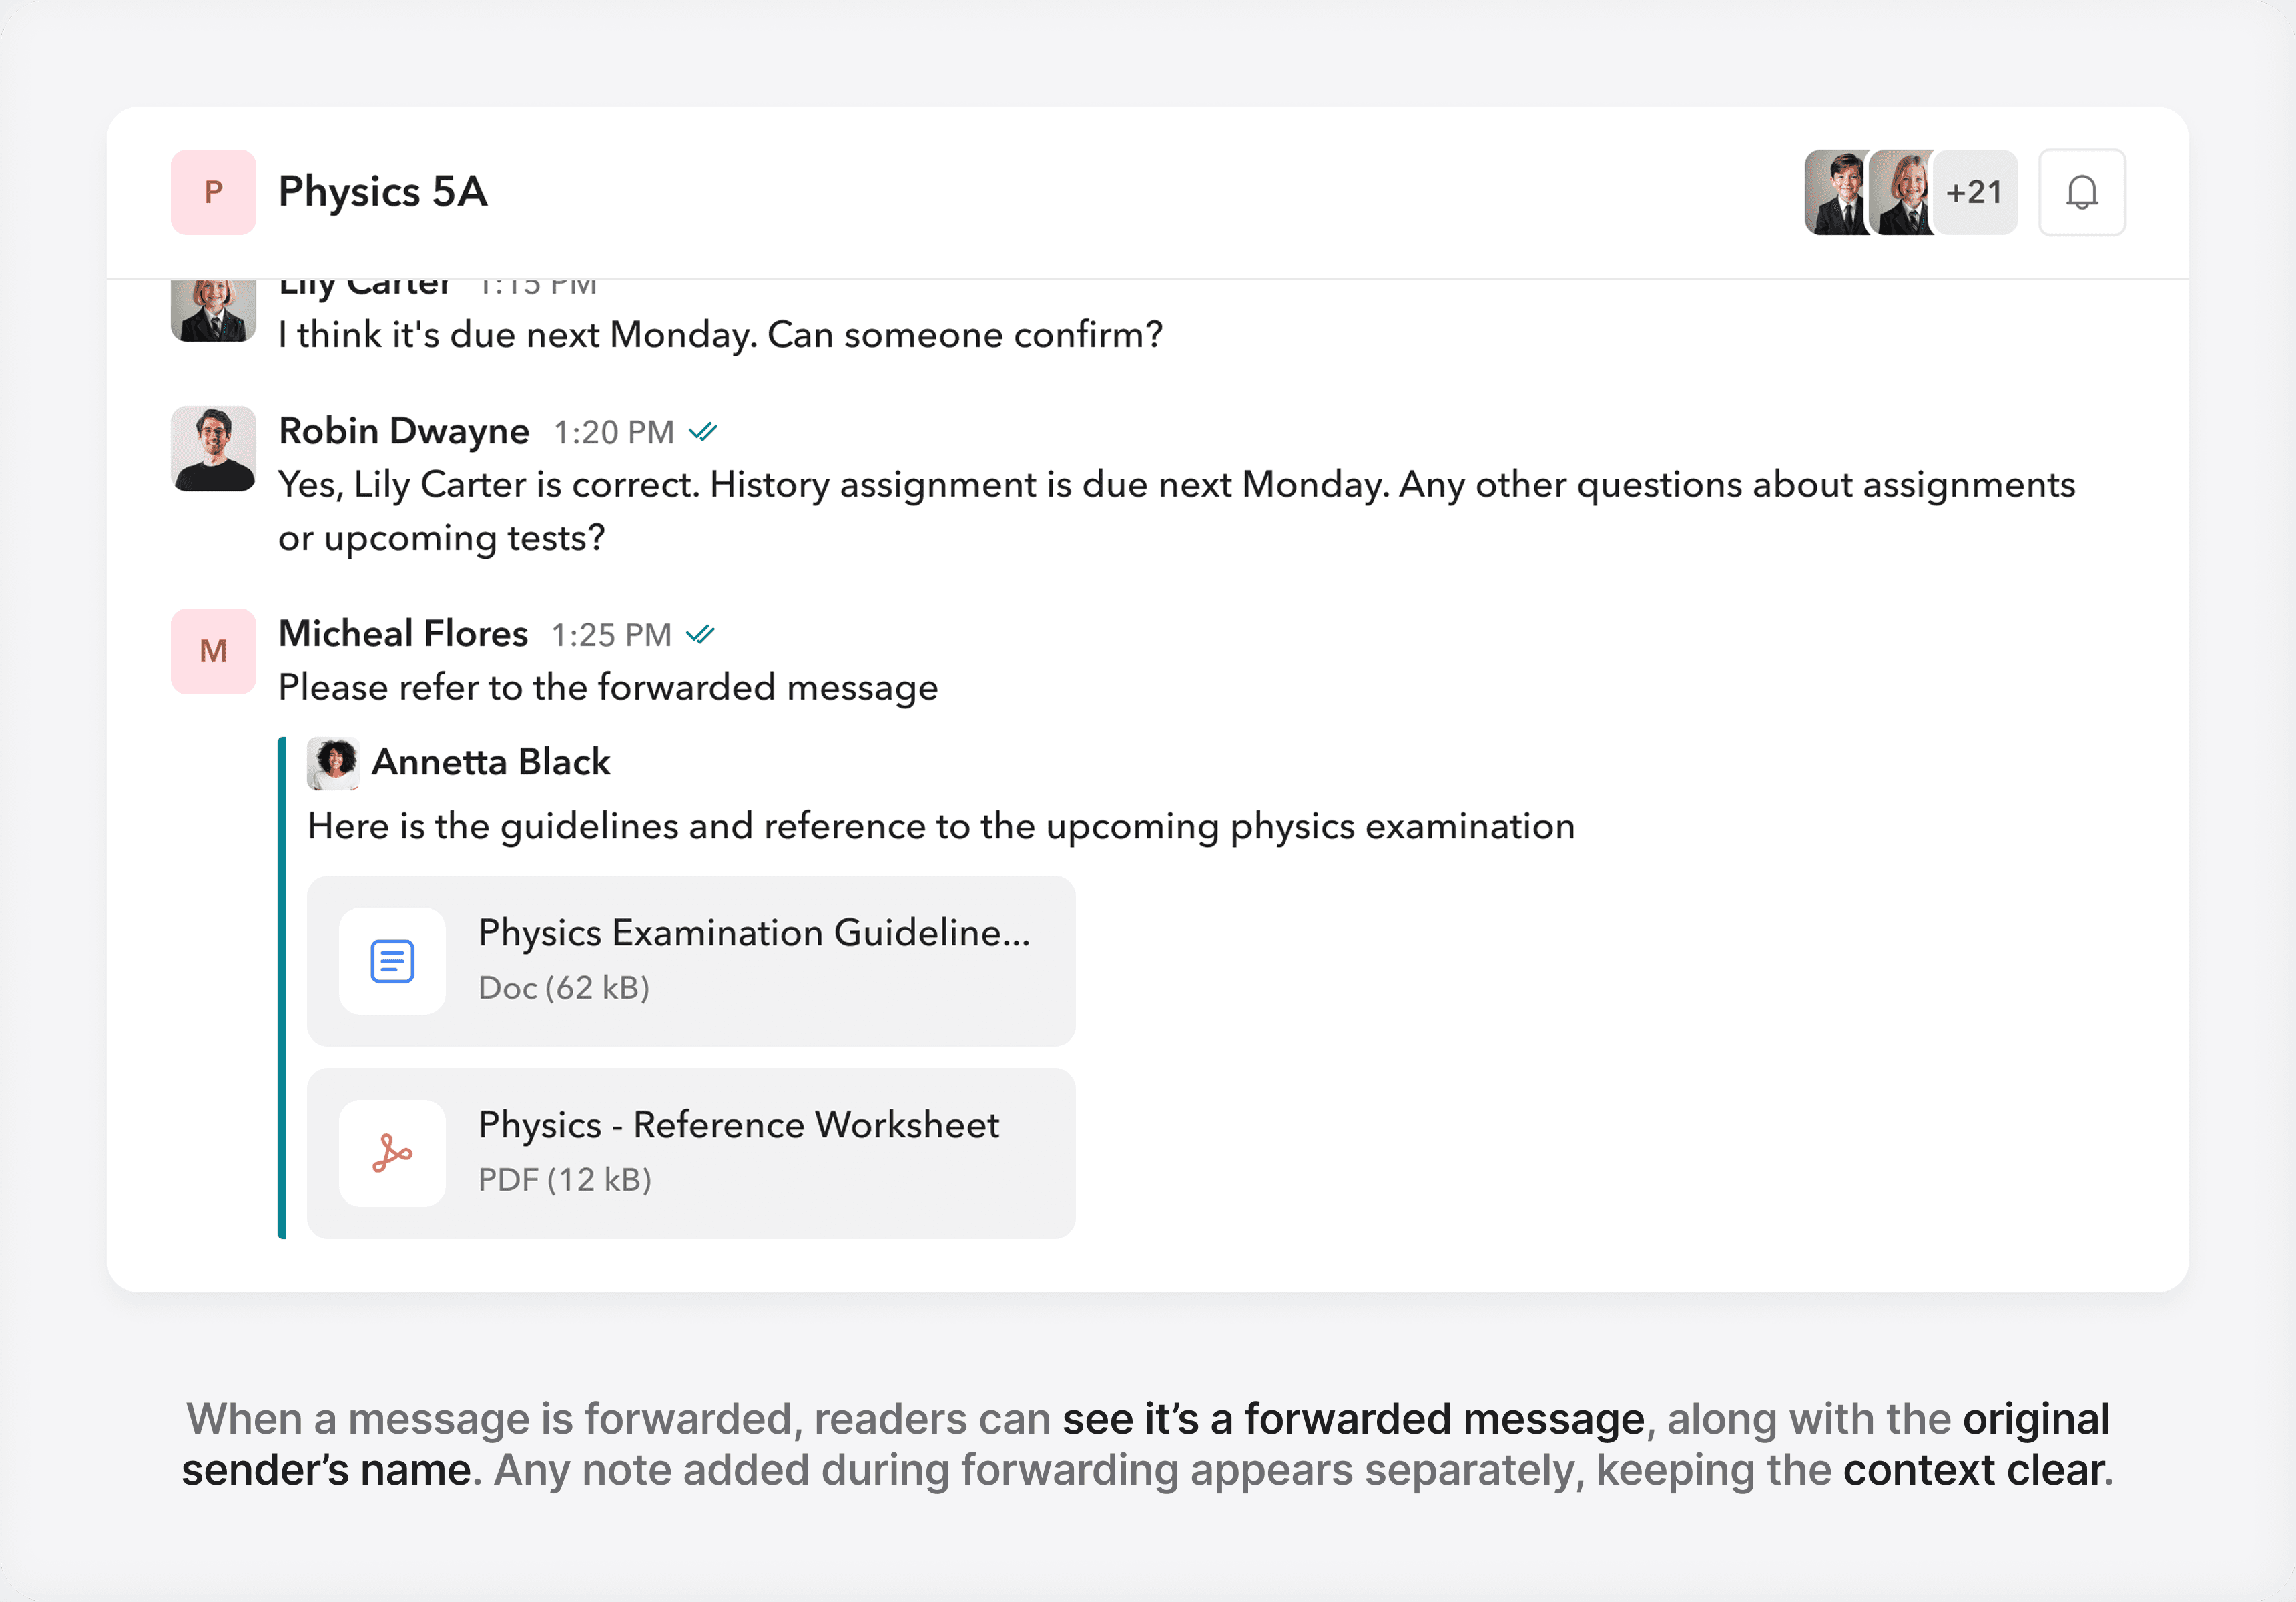Image resolution: width=2296 pixels, height=1602 pixels.
Task: Click the Robin Dwayne sender name
Action: pos(403,431)
